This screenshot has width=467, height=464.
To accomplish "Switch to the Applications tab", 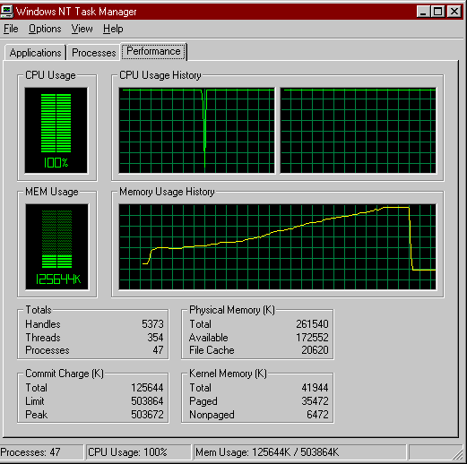I will [35, 53].
